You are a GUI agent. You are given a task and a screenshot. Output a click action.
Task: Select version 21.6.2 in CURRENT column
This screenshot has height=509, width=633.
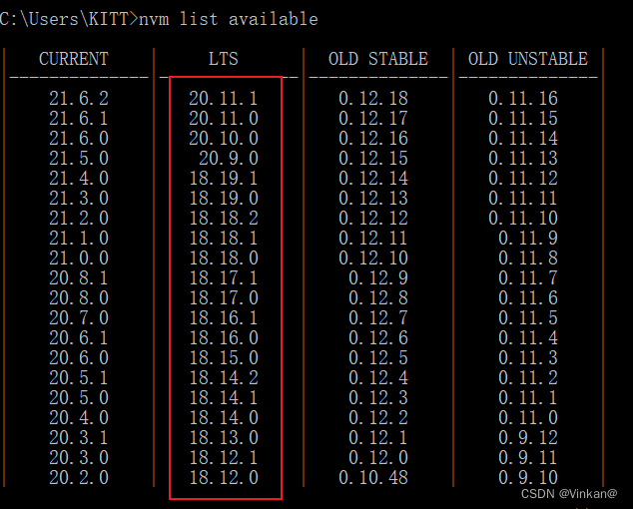(x=79, y=98)
